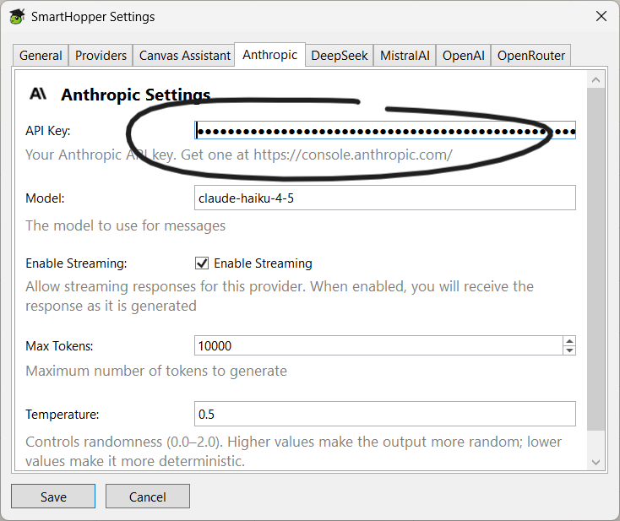This screenshot has height=521, width=620.
Task: Click the 'Controls randomness' description text
Action: (x=293, y=451)
